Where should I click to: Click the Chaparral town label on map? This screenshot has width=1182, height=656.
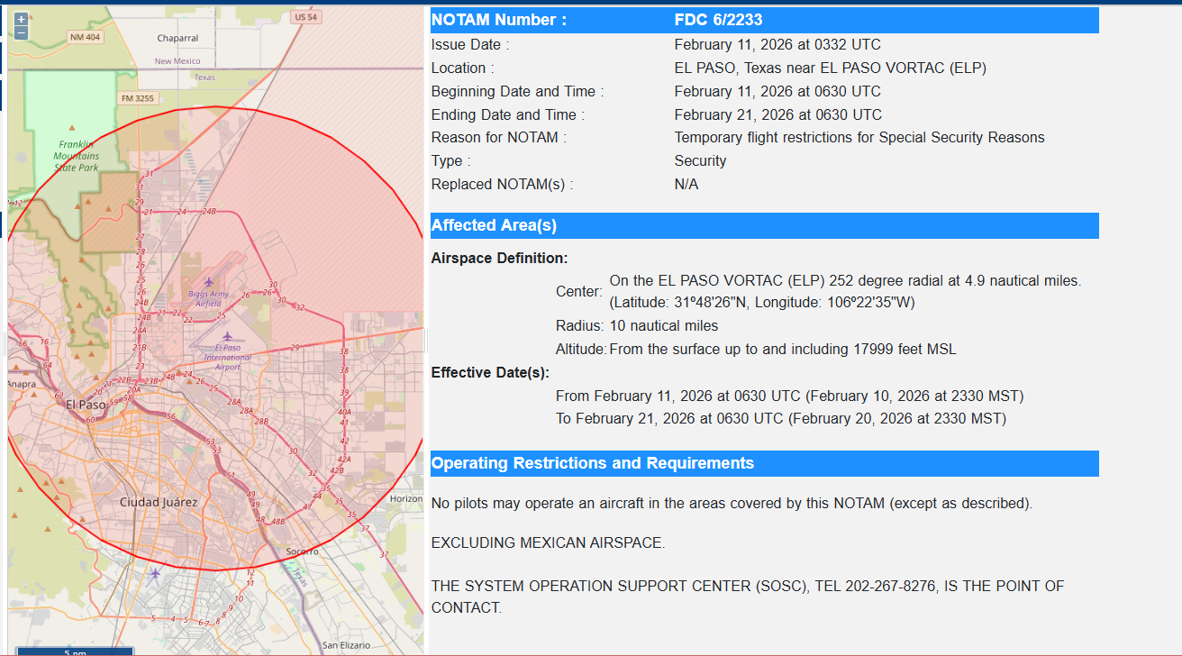pos(177,39)
